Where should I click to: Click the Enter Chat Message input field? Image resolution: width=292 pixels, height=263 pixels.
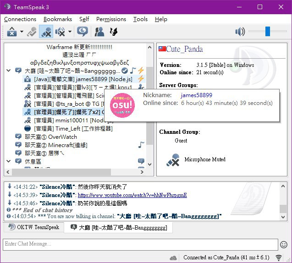(140, 244)
